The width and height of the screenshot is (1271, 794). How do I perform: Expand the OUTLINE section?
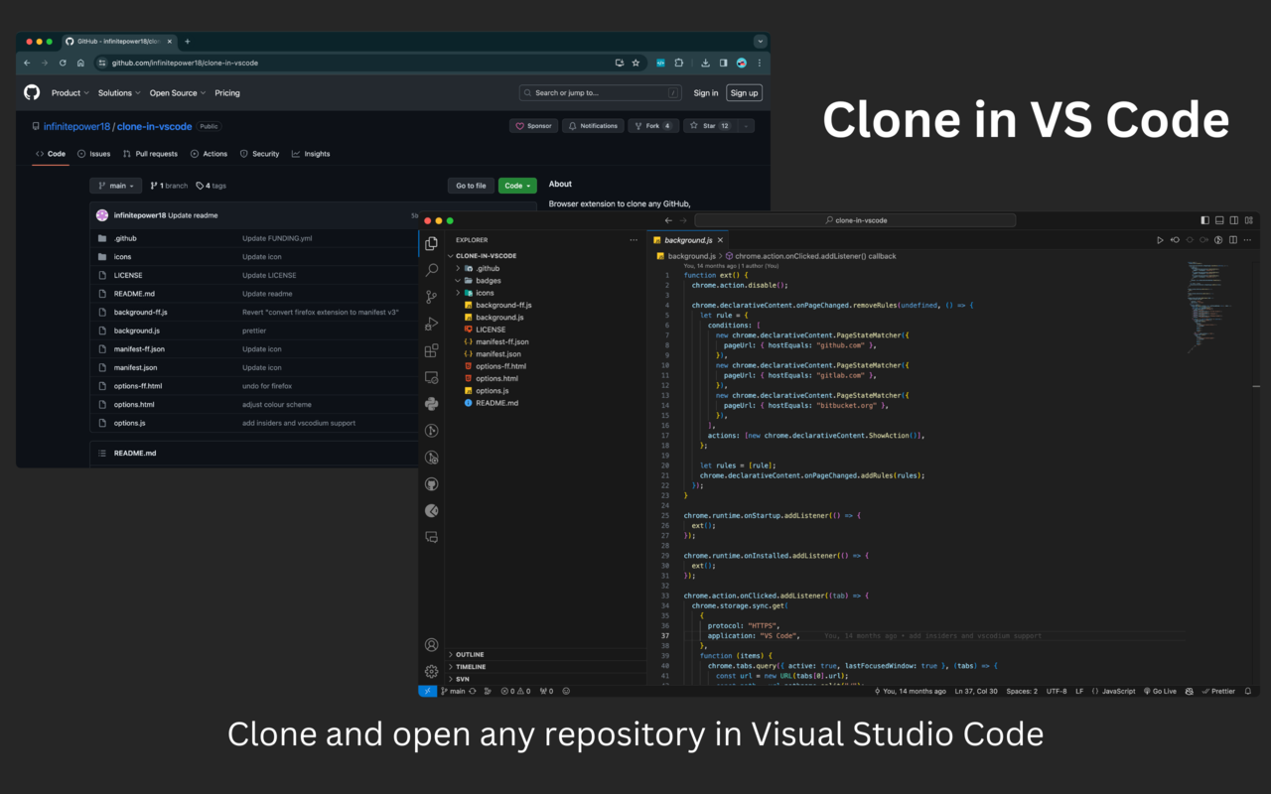[x=467, y=654]
